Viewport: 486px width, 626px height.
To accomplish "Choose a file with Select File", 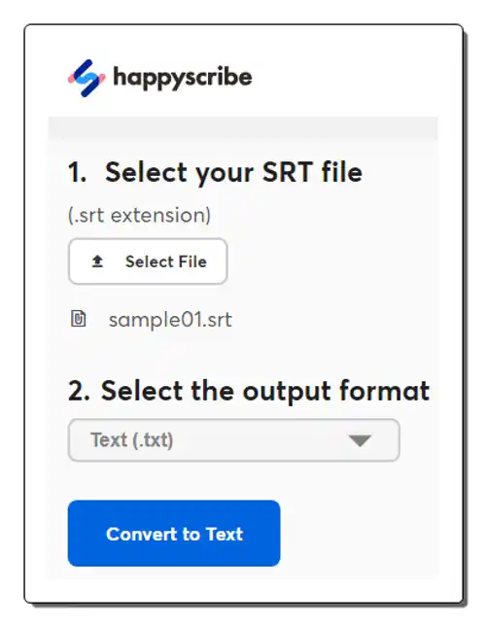I will click(148, 261).
